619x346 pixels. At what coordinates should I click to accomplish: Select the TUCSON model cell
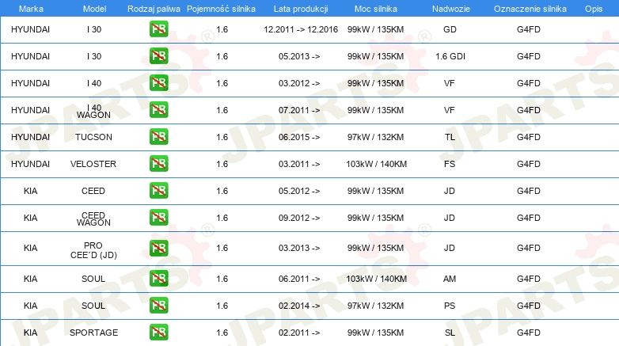pos(93,137)
